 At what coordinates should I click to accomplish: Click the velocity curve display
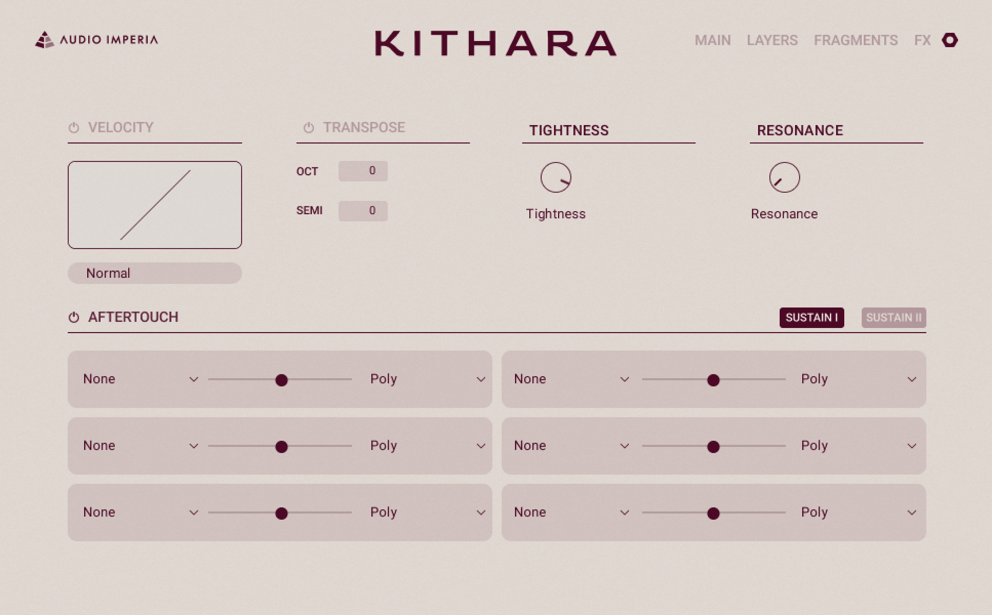(x=154, y=204)
